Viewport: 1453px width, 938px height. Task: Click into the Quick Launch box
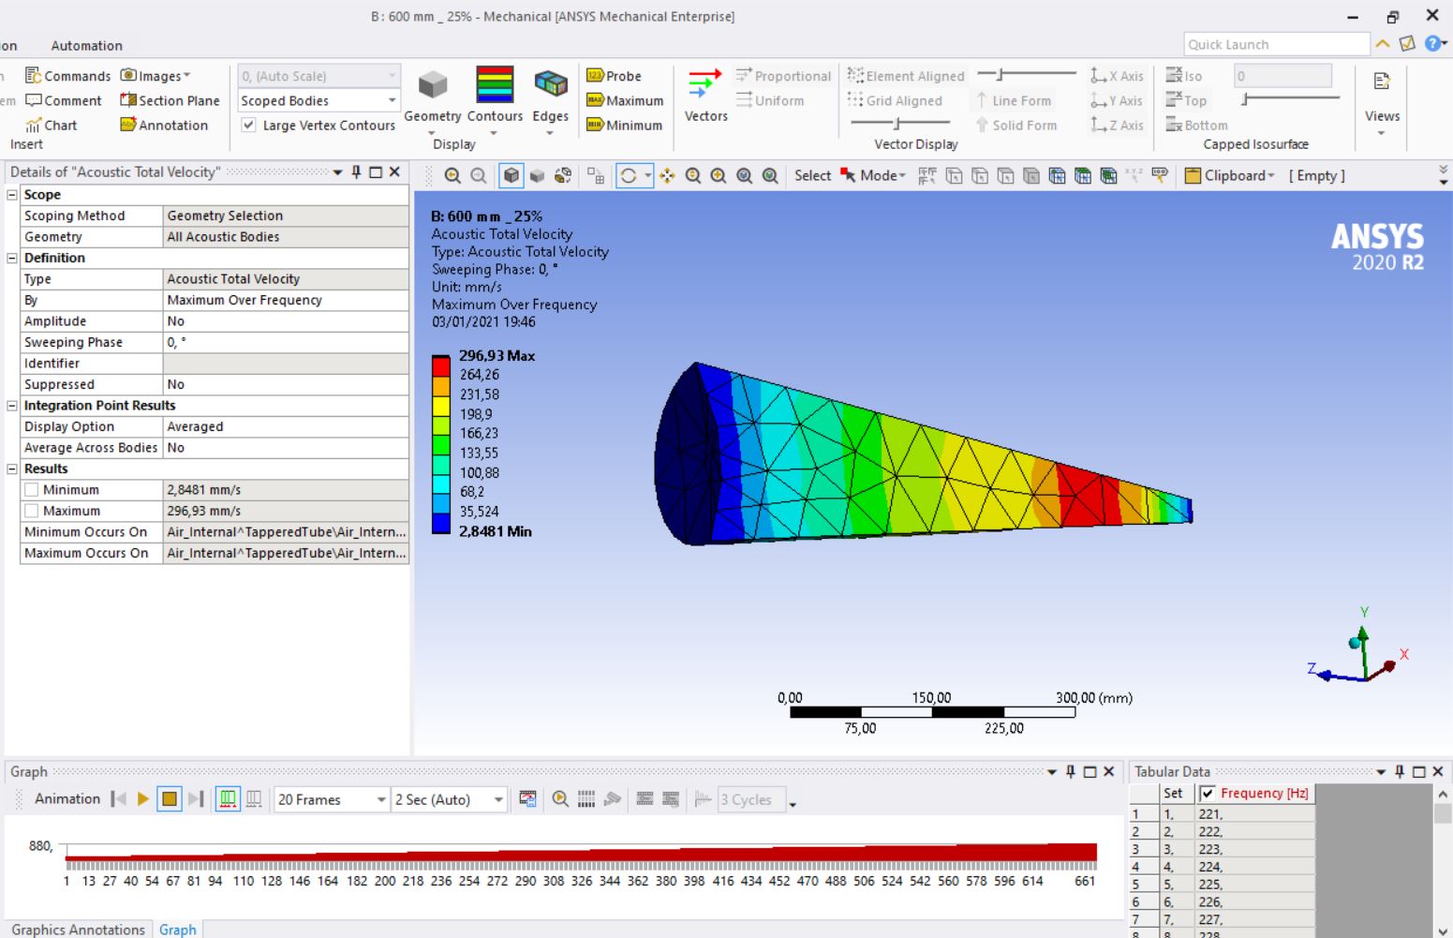pyautogui.click(x=1276, y=44)
